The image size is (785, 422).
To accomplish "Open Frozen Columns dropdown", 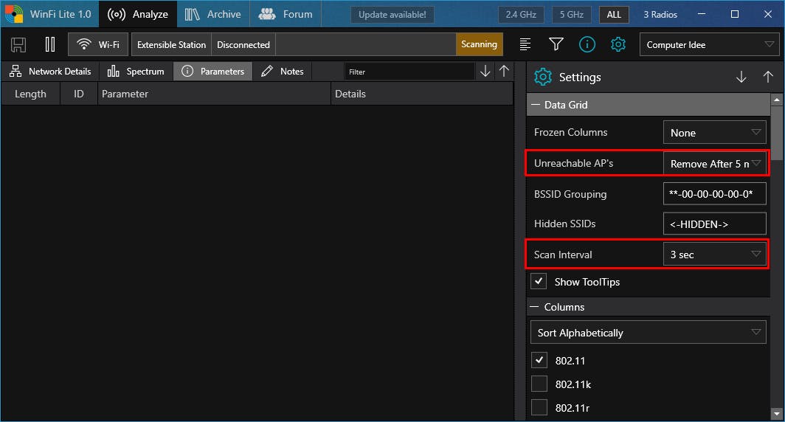I will coord(714,133).
